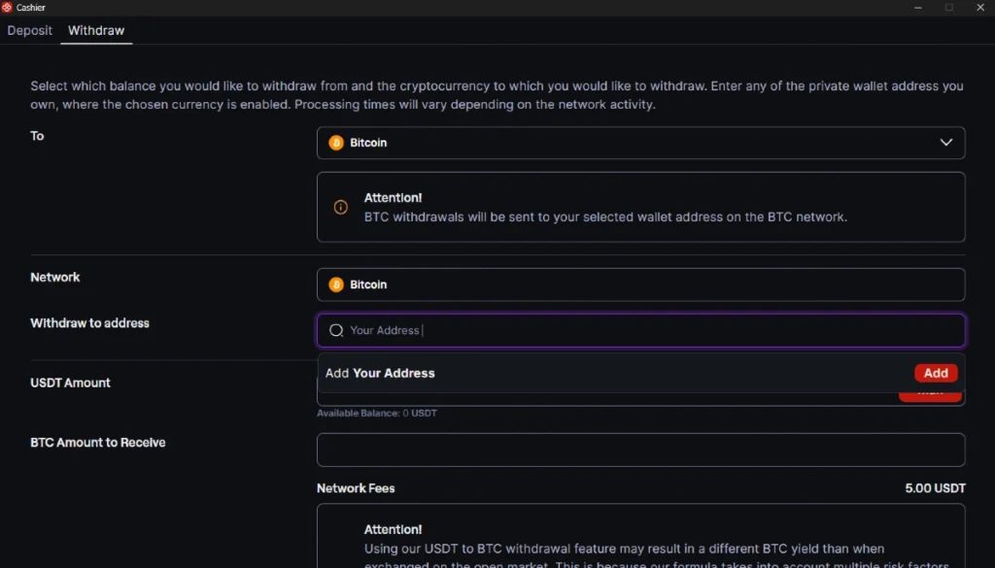
Task: Maximize the Cashier window
Action: pos(949,8)
